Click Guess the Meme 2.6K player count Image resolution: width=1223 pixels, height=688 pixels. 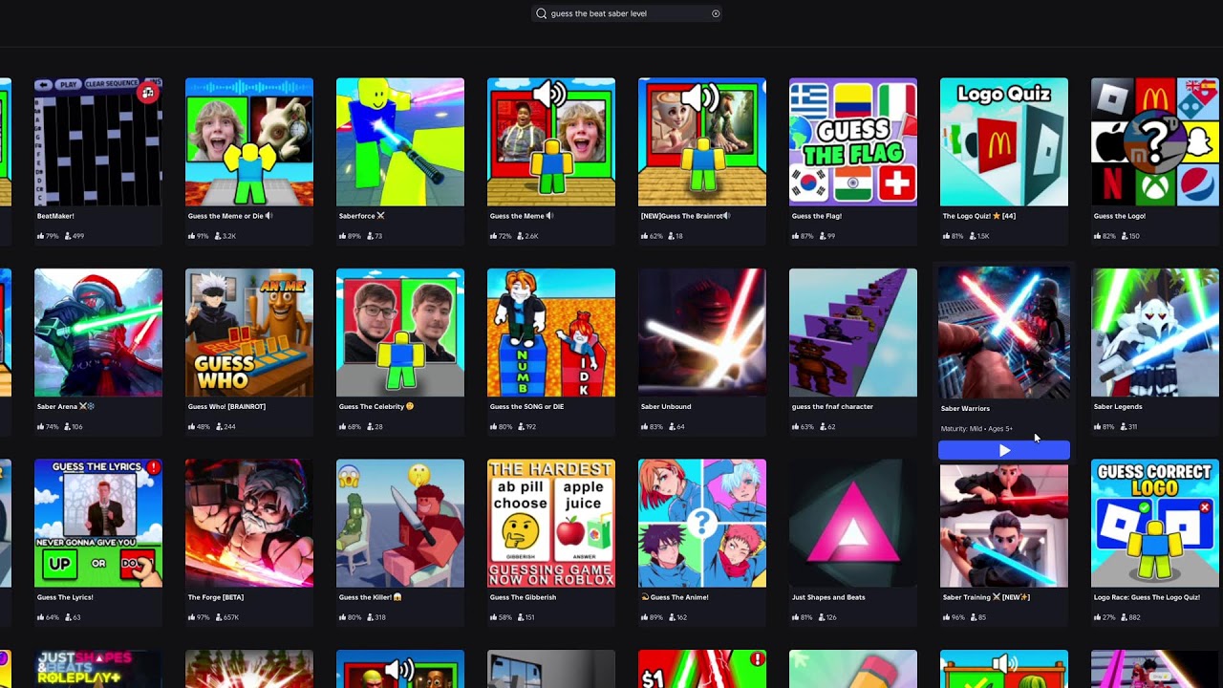click(x=528, y=236)
